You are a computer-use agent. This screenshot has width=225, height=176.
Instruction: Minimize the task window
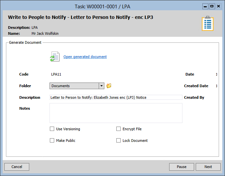click(x=205, y=6)
